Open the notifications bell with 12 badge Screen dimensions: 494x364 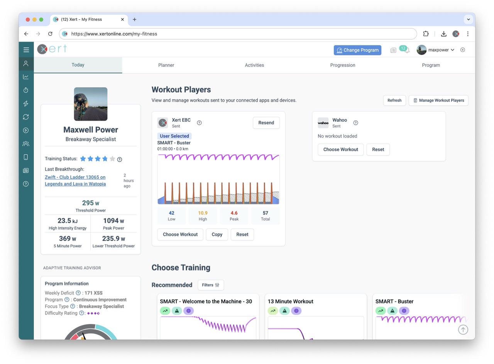point(406,50)
